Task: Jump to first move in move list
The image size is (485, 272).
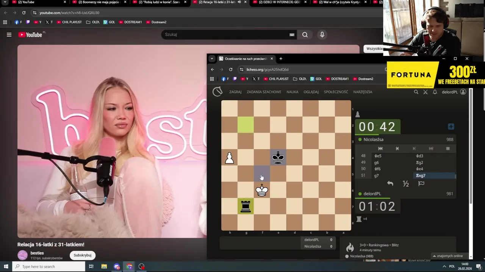Action: [x=380, y=148]
